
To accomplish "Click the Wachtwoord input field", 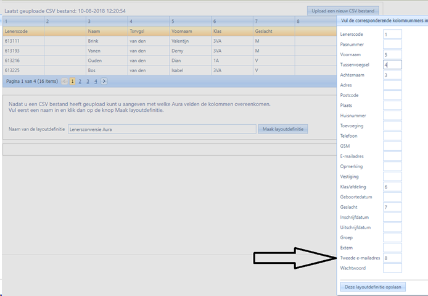I will click(392, 268).
